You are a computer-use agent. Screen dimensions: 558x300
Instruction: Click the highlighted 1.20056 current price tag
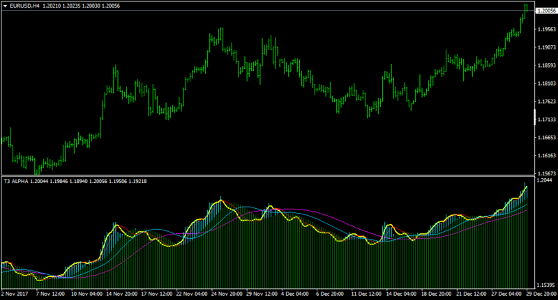tap(546, 10)
